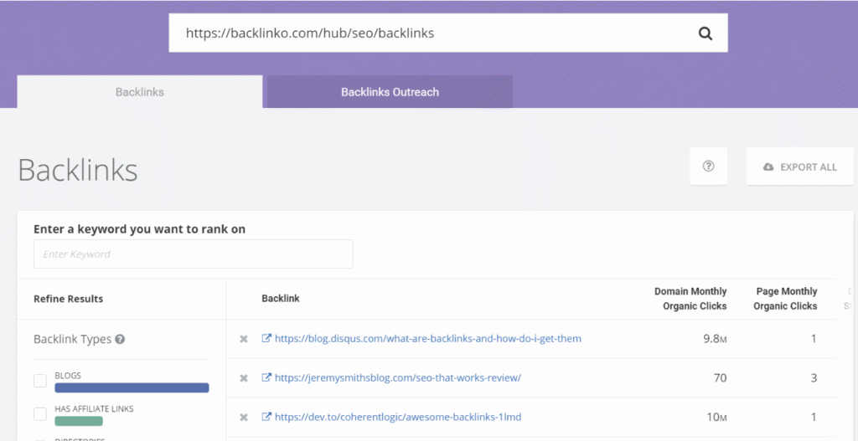The height and width of the screenshot is (441, 858).
Task: Open the jeremysmithsblog.com seo-that-works-review link
Action: coord(398,377)
